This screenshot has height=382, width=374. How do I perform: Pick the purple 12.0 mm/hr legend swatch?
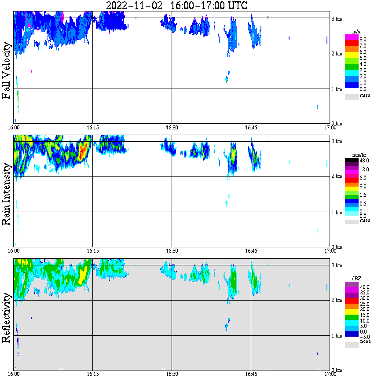tap(352, 168)
